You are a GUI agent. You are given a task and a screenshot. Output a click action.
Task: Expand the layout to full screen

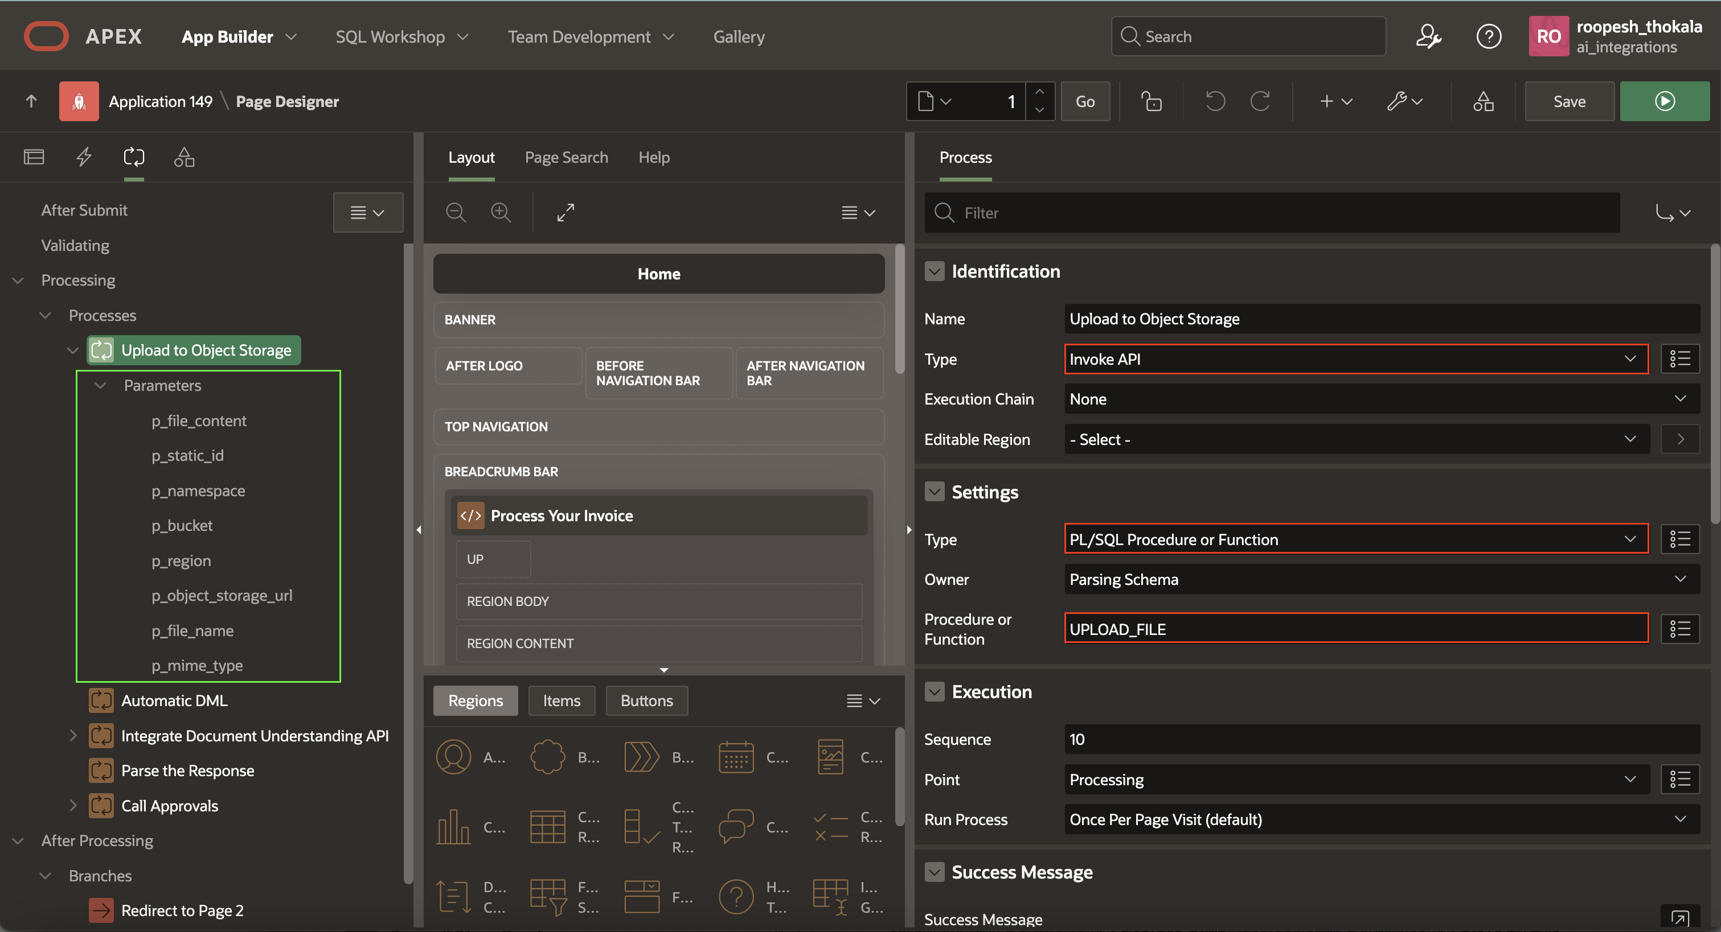565,212
